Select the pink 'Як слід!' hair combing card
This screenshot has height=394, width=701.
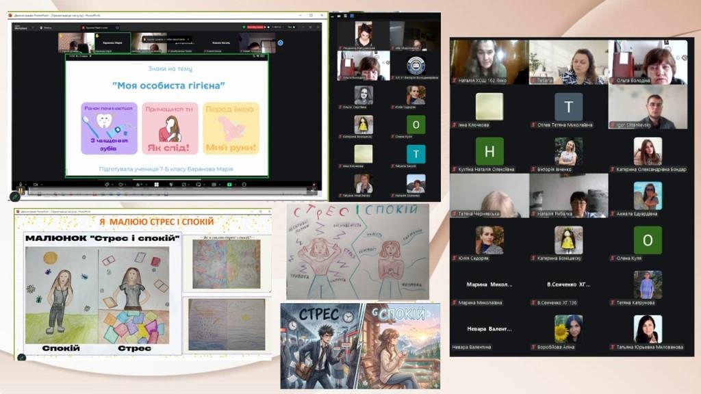pyautogui.click(x=170, y=129)
